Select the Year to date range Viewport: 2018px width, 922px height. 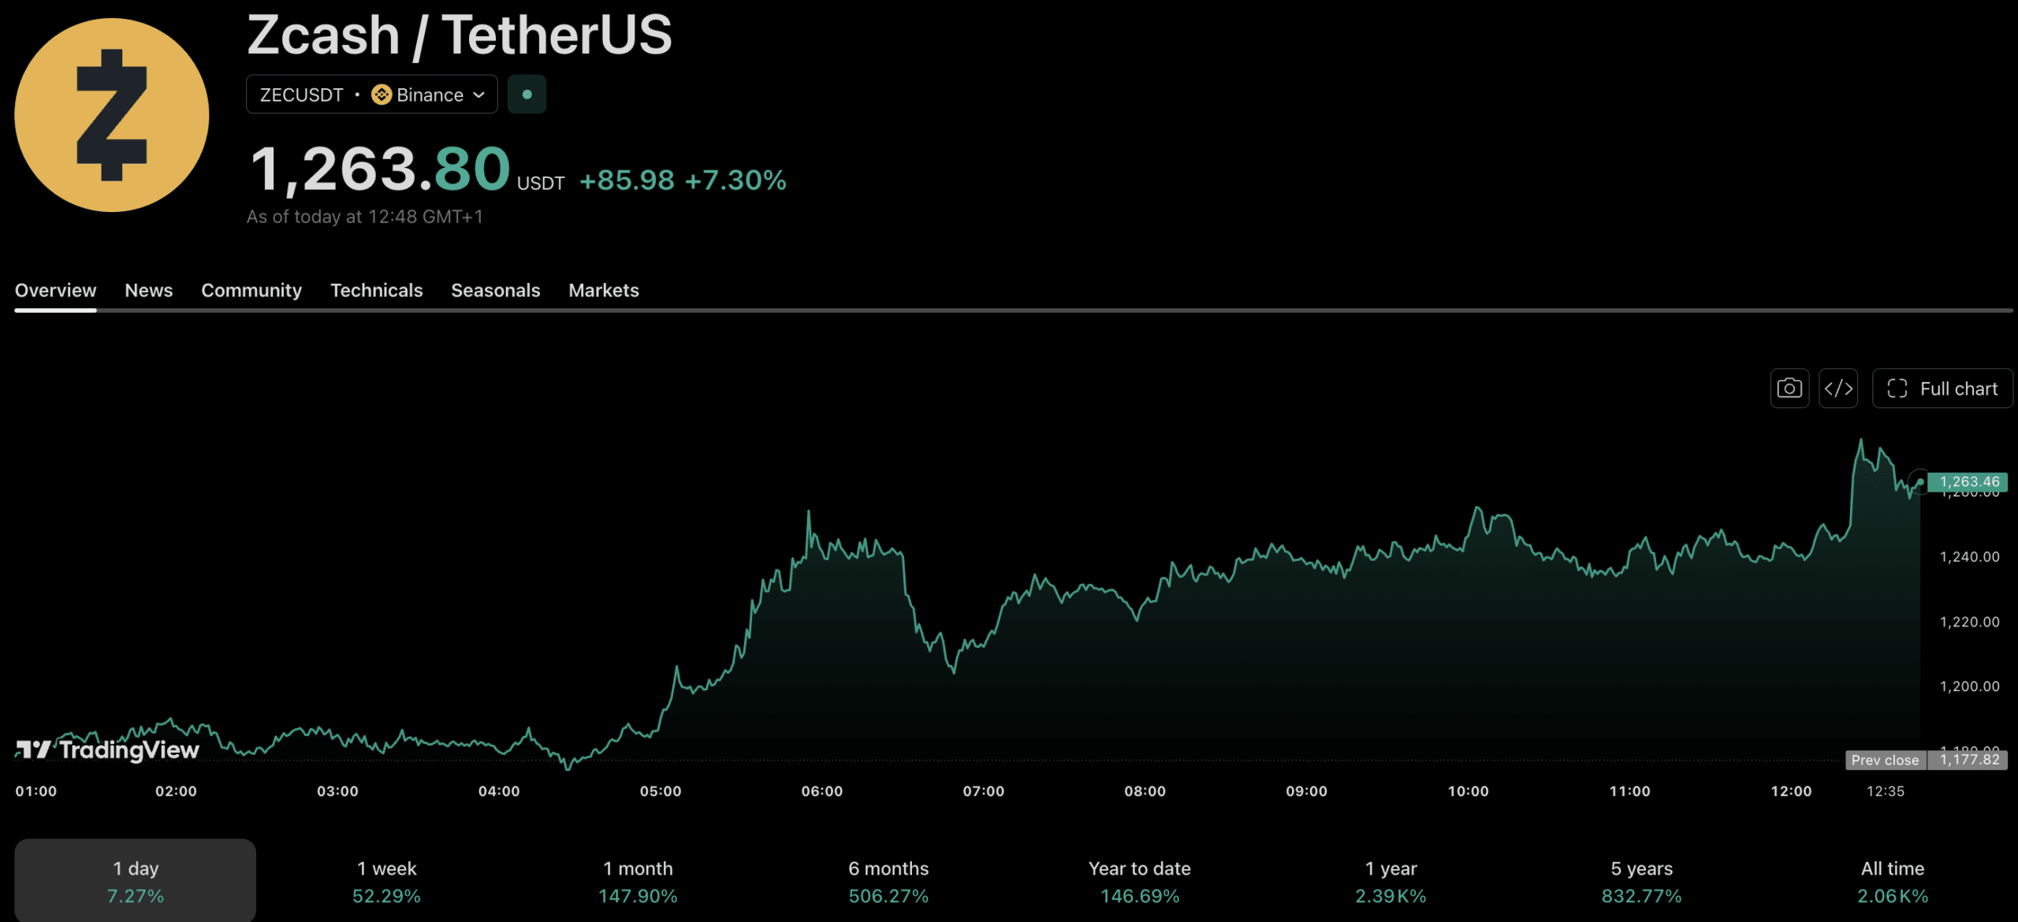coord(1140,880)
